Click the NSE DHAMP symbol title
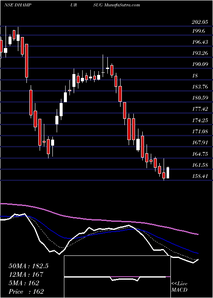213x298 pixels. coord(18,5)
